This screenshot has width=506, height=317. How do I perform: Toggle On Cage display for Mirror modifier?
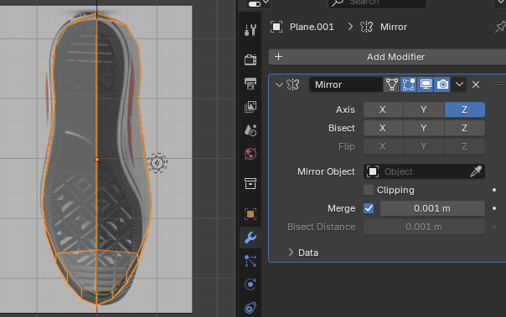click(391, 84)
